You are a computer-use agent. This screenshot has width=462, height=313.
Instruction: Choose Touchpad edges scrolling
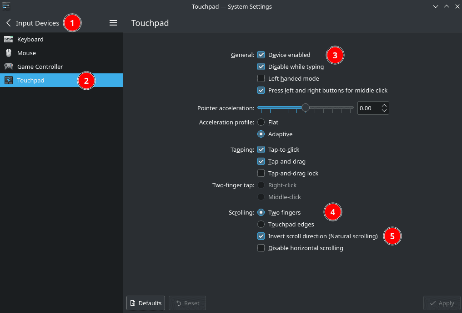point(261,224)
